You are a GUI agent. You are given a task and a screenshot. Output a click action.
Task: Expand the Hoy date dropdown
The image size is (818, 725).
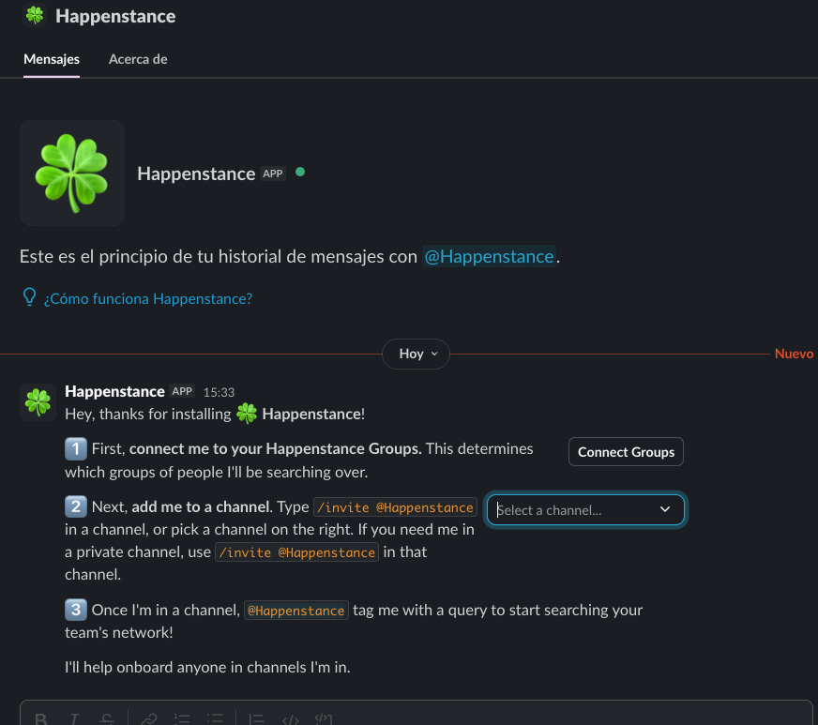tap(417, 354)
